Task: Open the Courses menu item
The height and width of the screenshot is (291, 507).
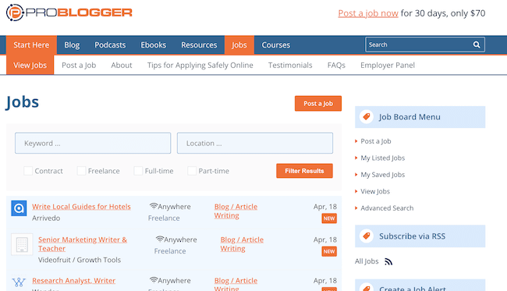Action: (276, 45)
